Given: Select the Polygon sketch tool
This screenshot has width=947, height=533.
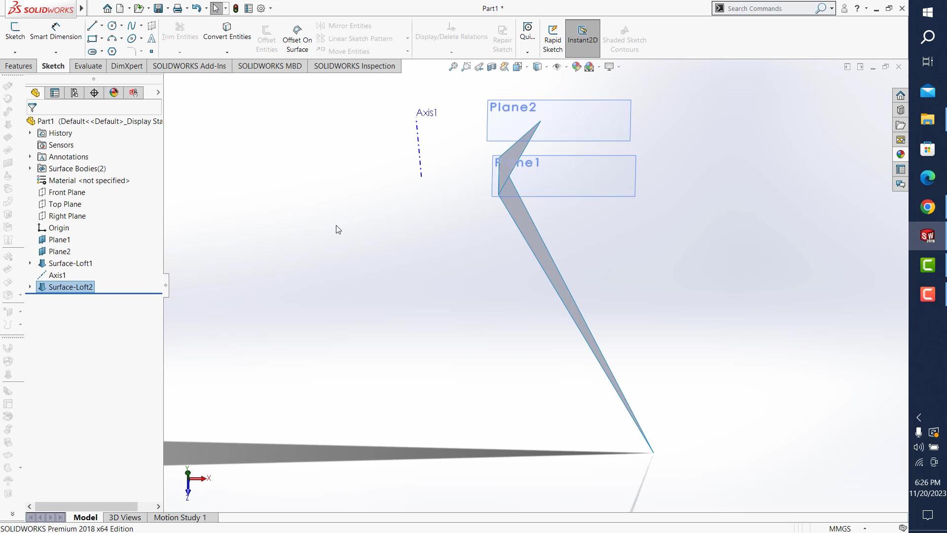Looking at the screenshot, I should (x=112, y=51).
